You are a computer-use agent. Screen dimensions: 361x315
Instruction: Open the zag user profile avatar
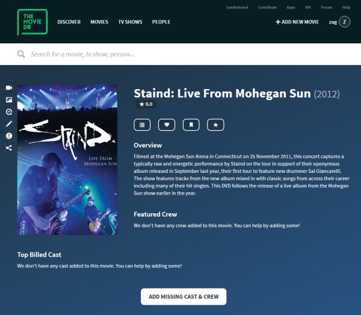pyautogui.click(x=345, y=22)
